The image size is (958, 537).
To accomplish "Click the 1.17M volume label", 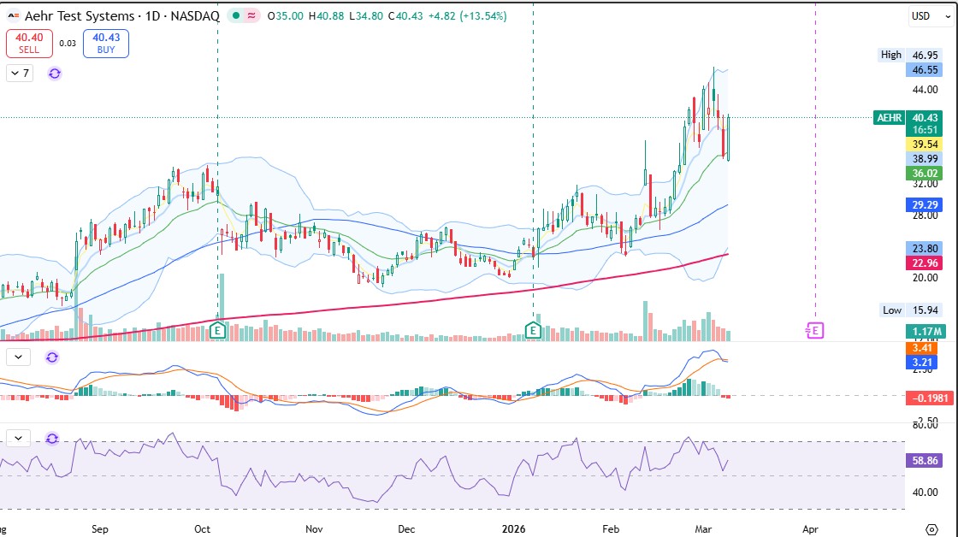I will [x=925, y=331].
